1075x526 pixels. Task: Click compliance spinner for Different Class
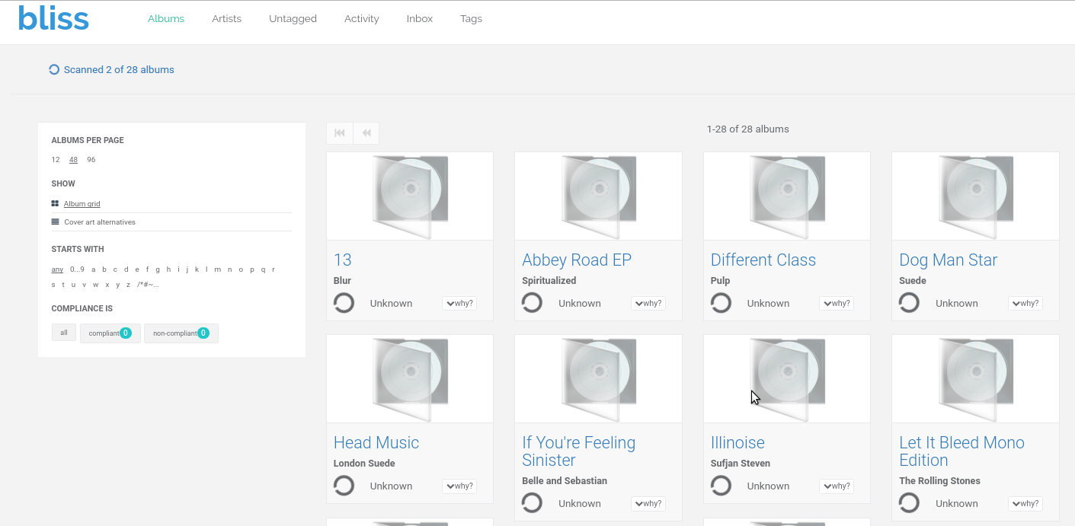(721, 303)
